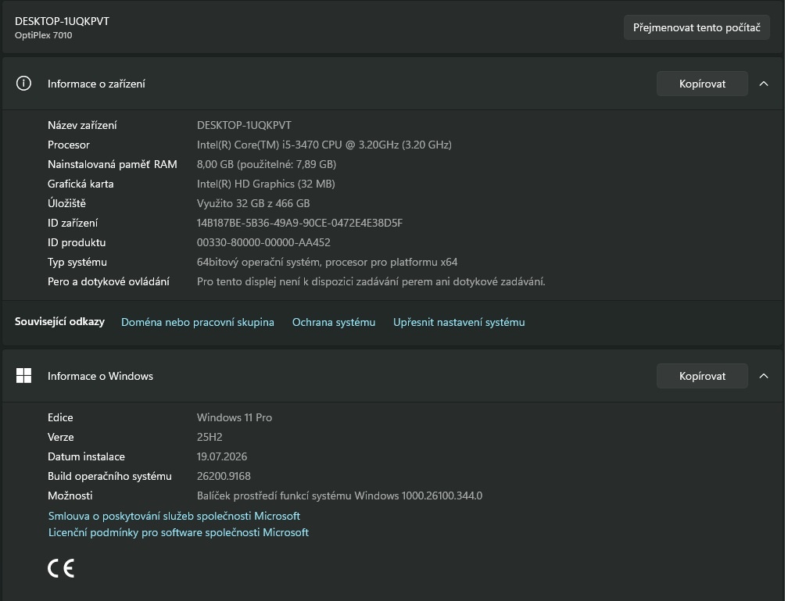Screen dimensions: 788x601
Task: Copy Windows info with Kopírovat button
Action: point(702,377)
